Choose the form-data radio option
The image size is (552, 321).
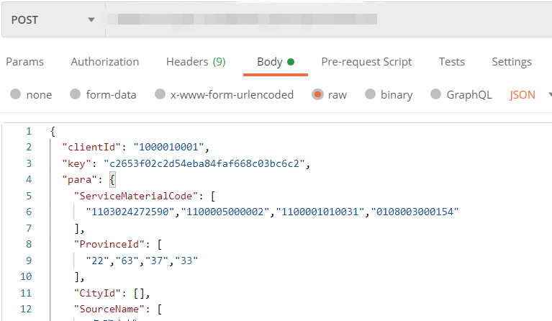pyautogui.click(x=75, y=95)
